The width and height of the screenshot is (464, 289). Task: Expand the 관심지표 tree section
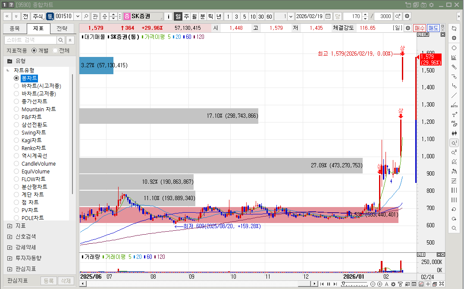[x=10, y=269]
